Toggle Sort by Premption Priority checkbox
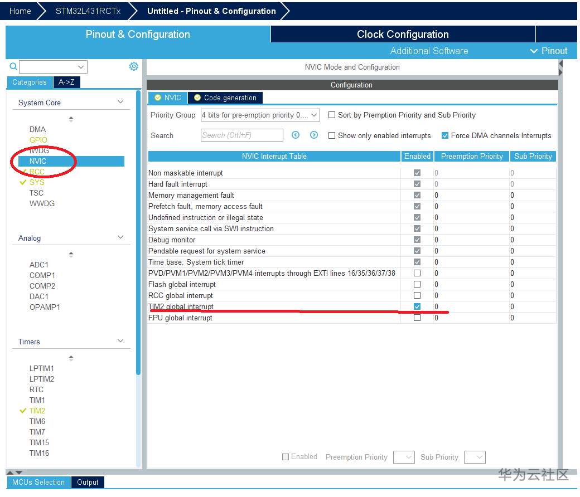 (x=332, y=115)
